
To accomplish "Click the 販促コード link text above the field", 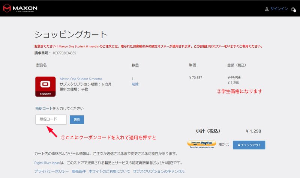I will pos(44,109).
